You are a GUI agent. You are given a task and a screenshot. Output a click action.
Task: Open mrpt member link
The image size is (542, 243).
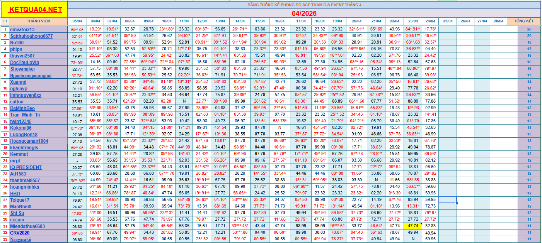15,160
